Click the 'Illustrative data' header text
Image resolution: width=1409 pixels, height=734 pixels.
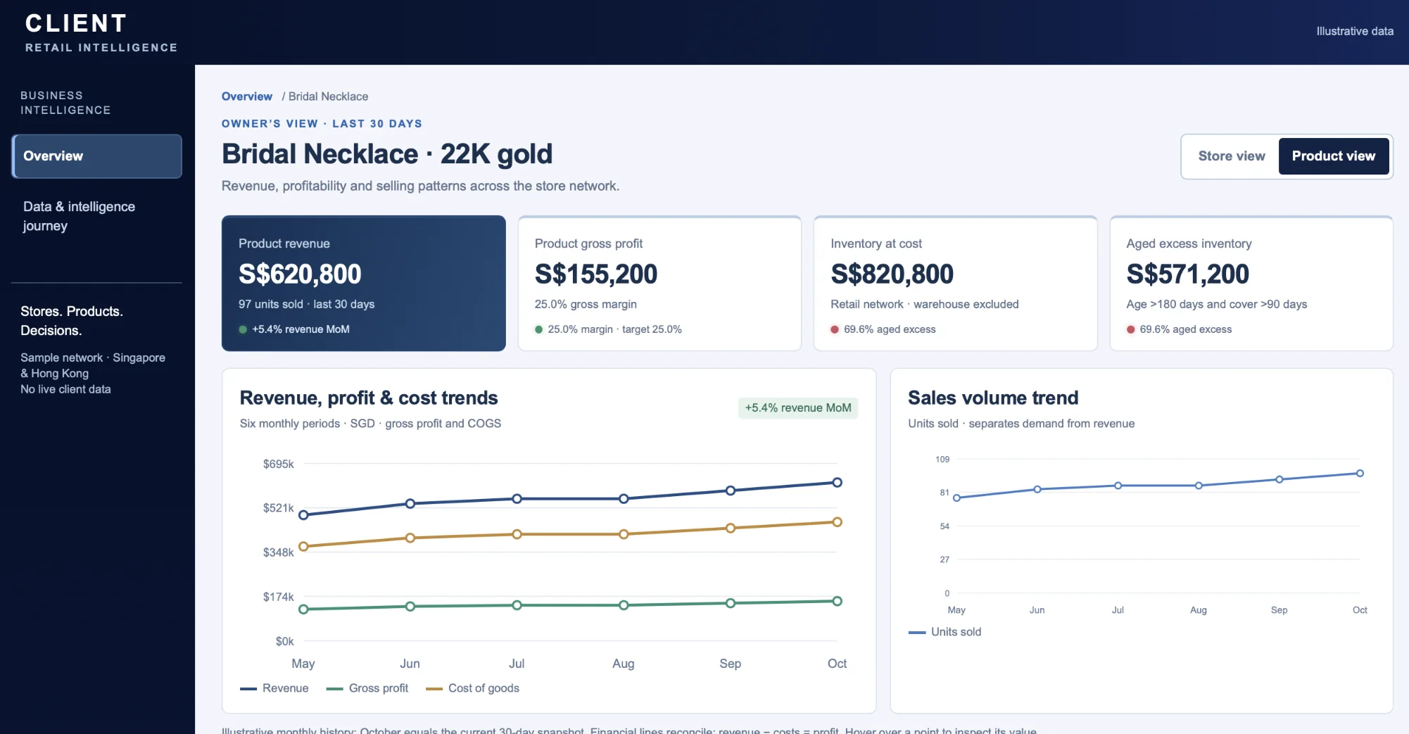coord(1355,31)
